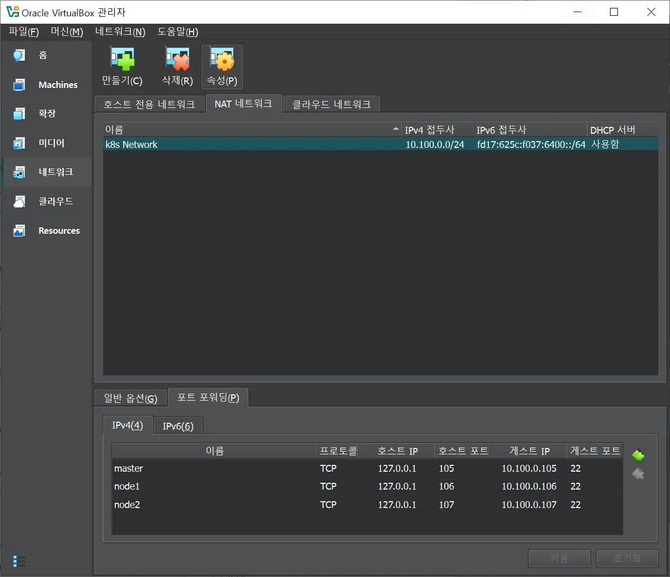Select the IPv4(4) tab

pos(128,425)
